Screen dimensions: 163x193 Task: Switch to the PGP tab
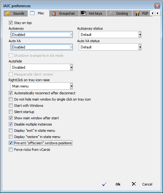coord(141,13)
